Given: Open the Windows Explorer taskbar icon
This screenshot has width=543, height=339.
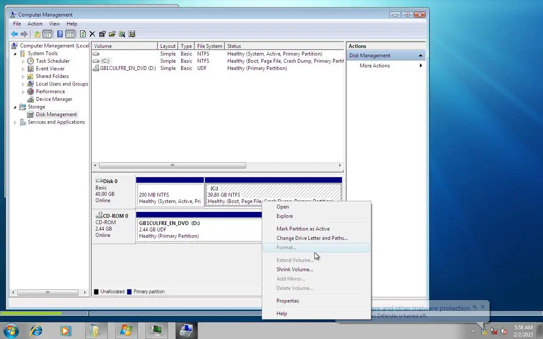Looking at the screenshot, I should click(x=95, y=330).
